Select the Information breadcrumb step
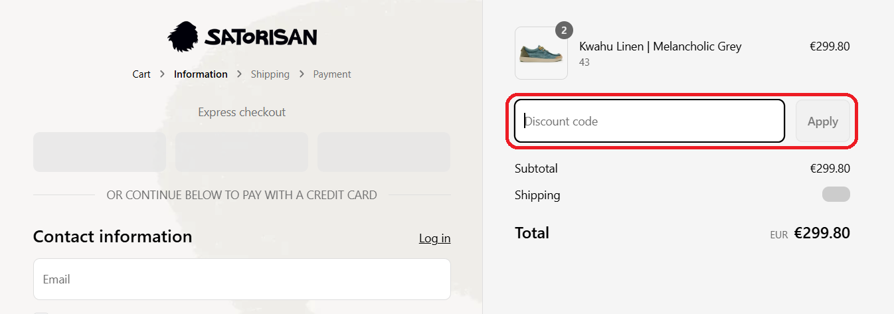894x314 pixels. [x=201, y=74]
